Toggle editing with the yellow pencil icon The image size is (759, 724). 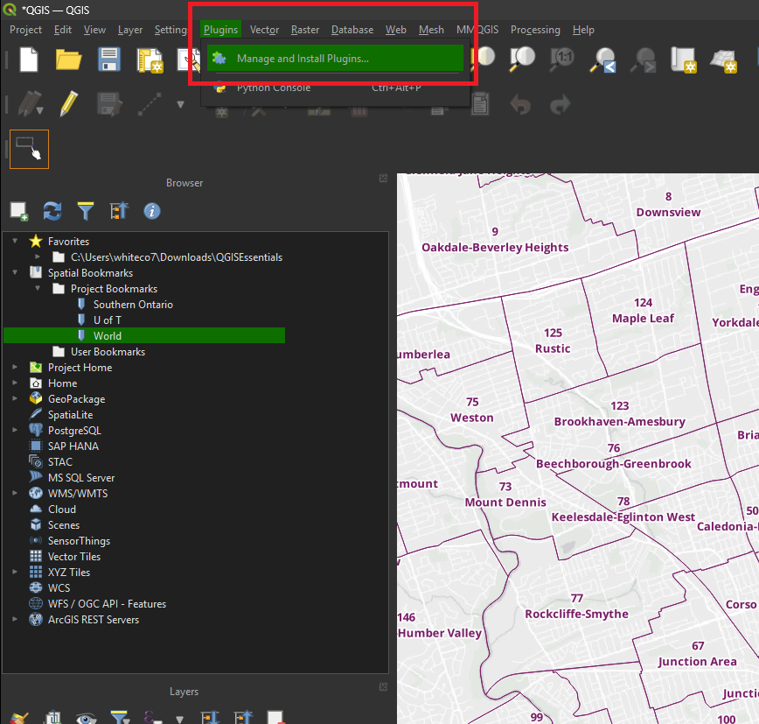(69, 103)
